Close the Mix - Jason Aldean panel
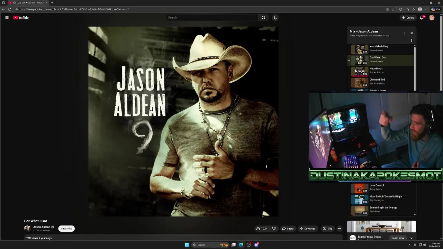This screenshot has height=249, width=443. tap(412, 33)
